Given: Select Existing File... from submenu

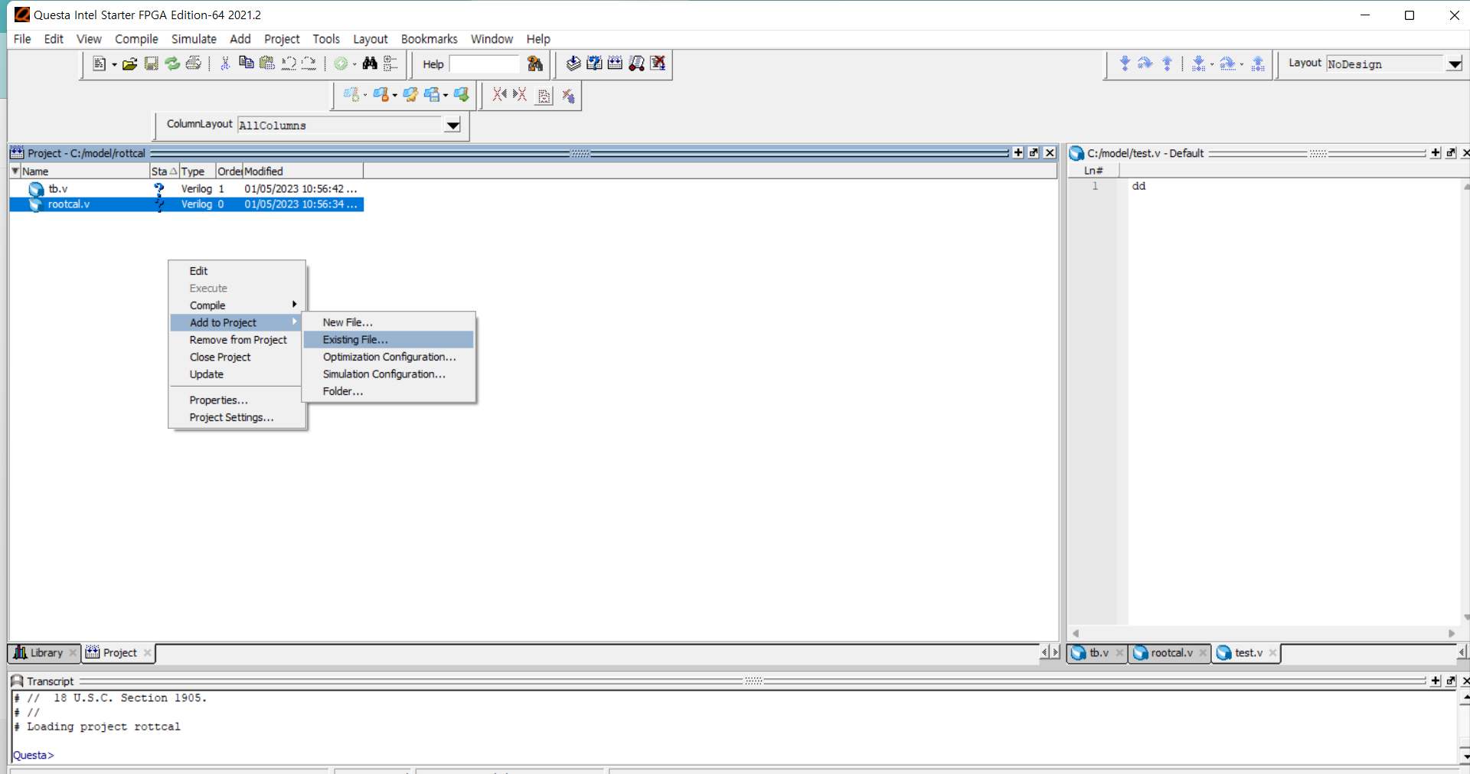Looking at the screenshot, I should point(388,339).
